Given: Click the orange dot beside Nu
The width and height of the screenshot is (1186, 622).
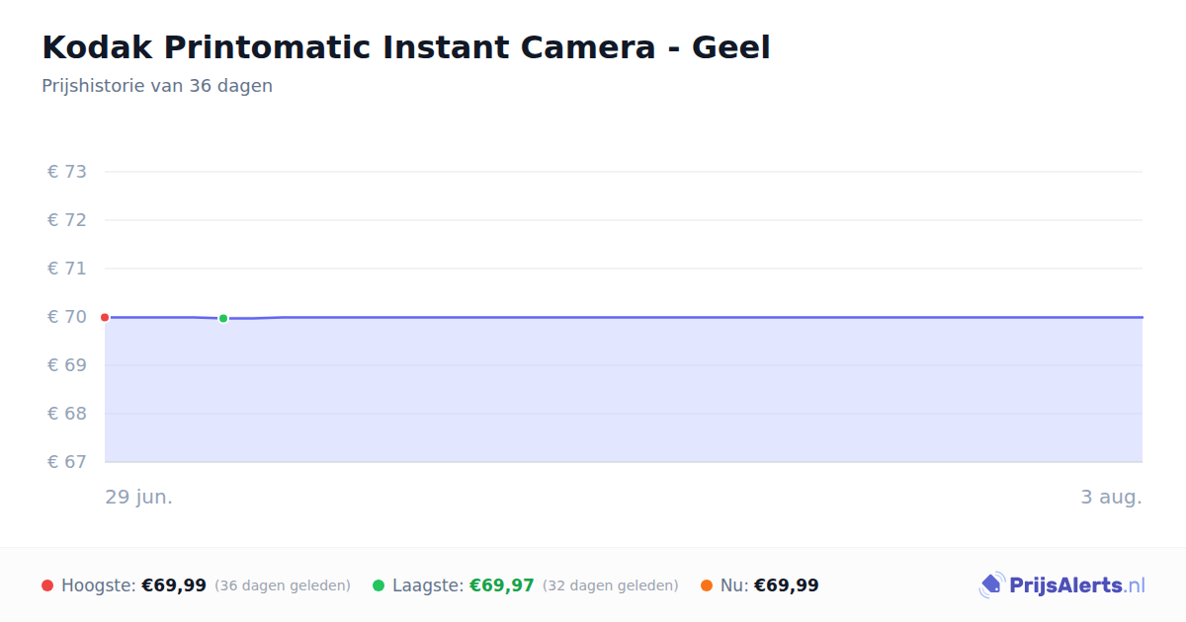Looking at the screenshot, I should click(707, 585).
